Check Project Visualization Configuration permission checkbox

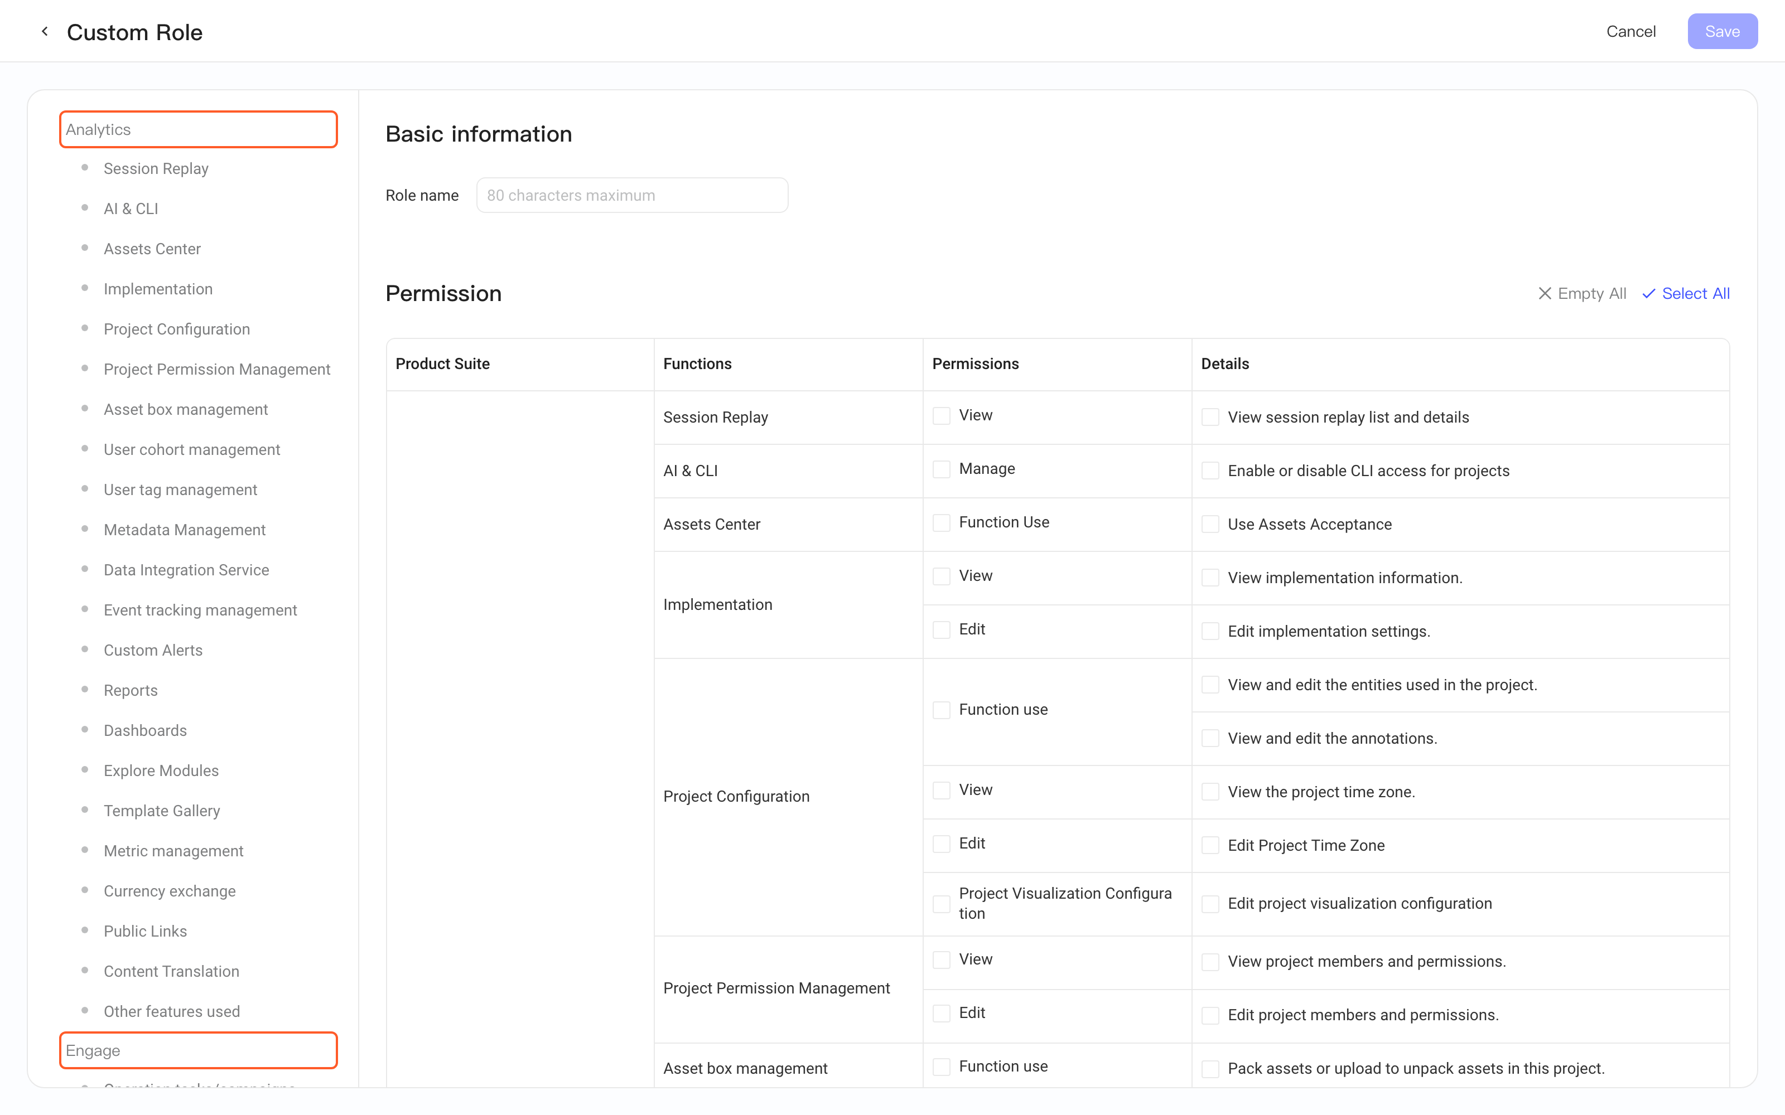(941, 904)
